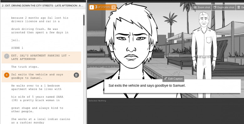Click the caption text box

(x=172, y=86)
